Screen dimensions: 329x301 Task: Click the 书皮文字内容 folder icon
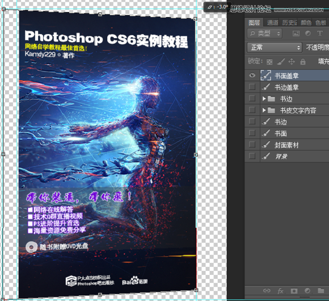coord(271,110)
